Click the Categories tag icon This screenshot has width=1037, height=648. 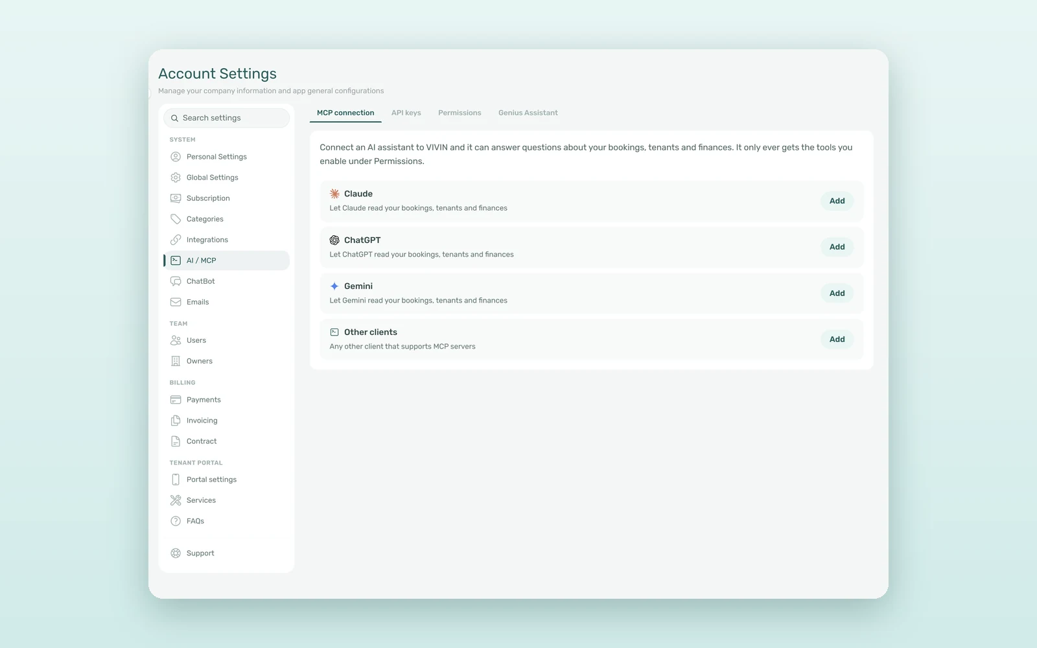[176, 219]
